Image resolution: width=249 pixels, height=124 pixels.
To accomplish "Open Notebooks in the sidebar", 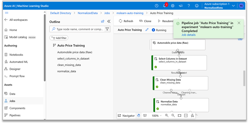I will pos(14,55).
